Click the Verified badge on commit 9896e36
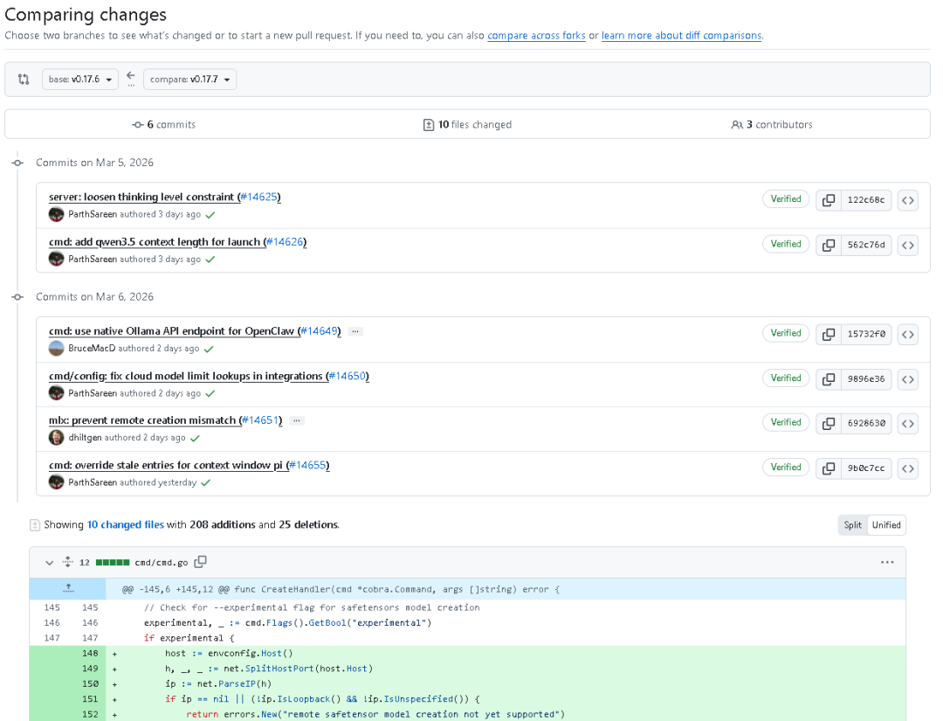The width and height of the screenshot is (943, 721). (786, 378)
